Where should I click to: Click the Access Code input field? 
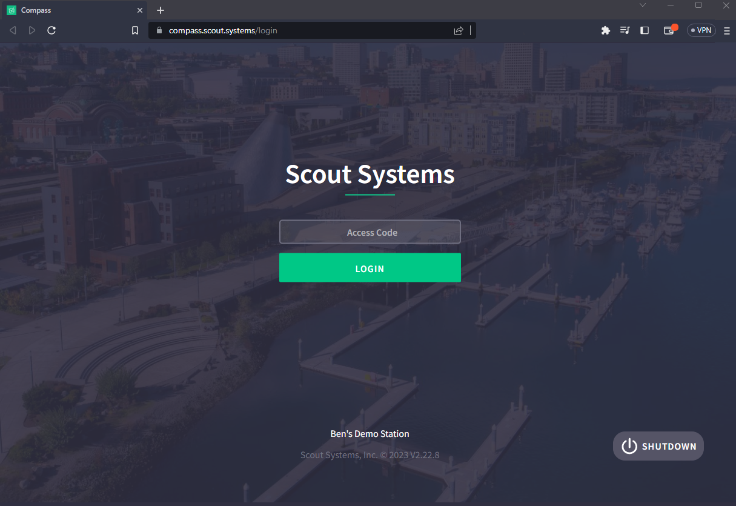[x=370, y=232]
